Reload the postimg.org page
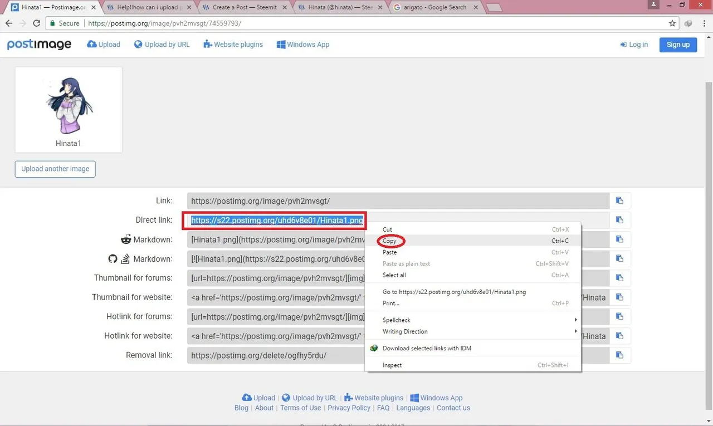Screen dimensions: 713x426 37,23
